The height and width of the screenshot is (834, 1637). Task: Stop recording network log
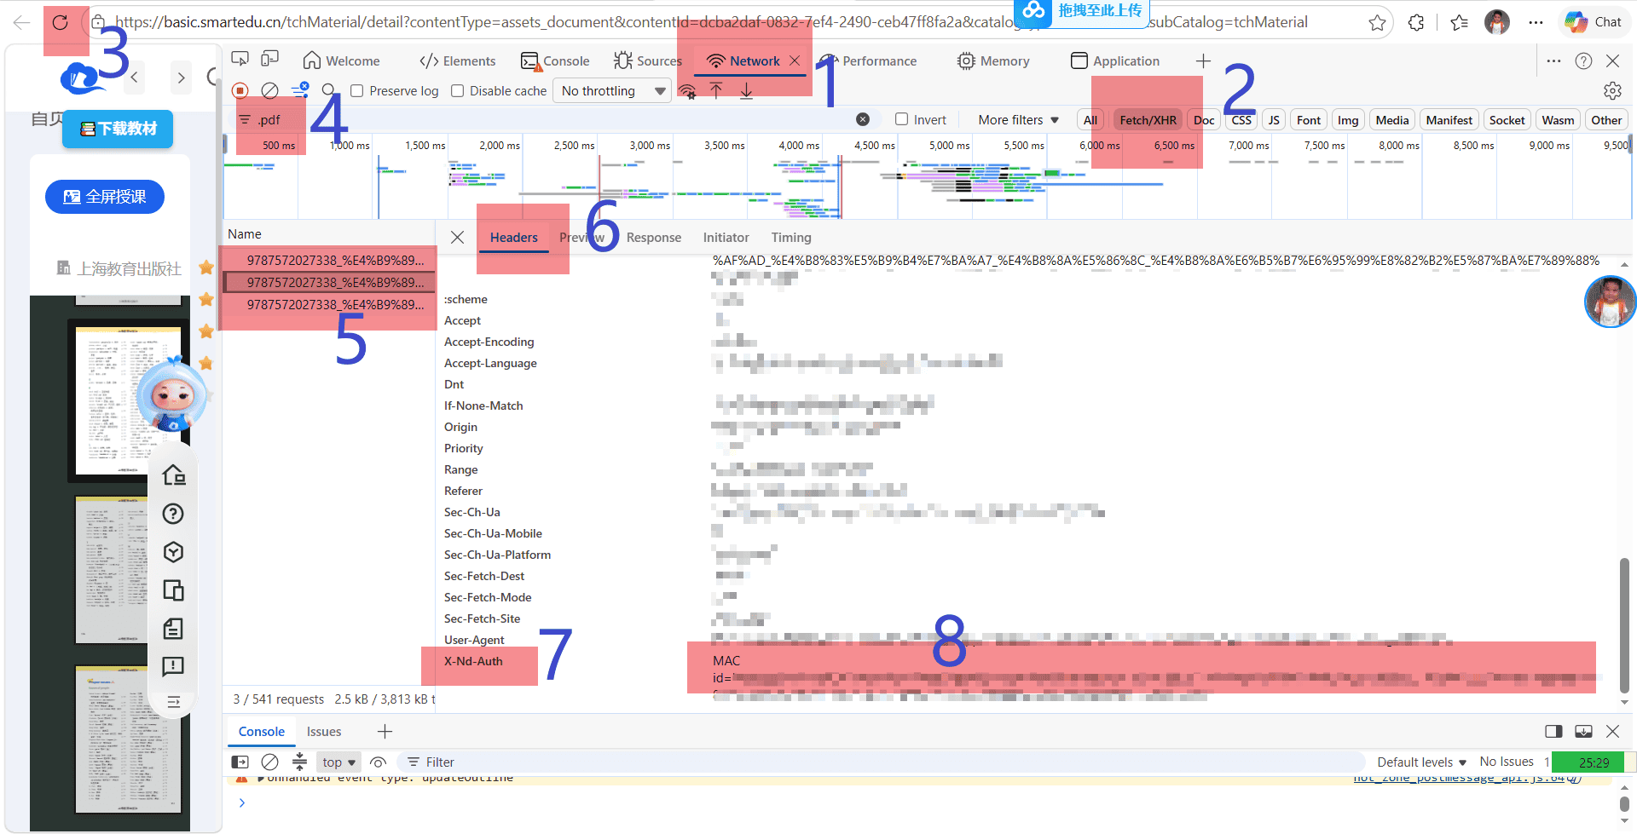coord(240,90)
